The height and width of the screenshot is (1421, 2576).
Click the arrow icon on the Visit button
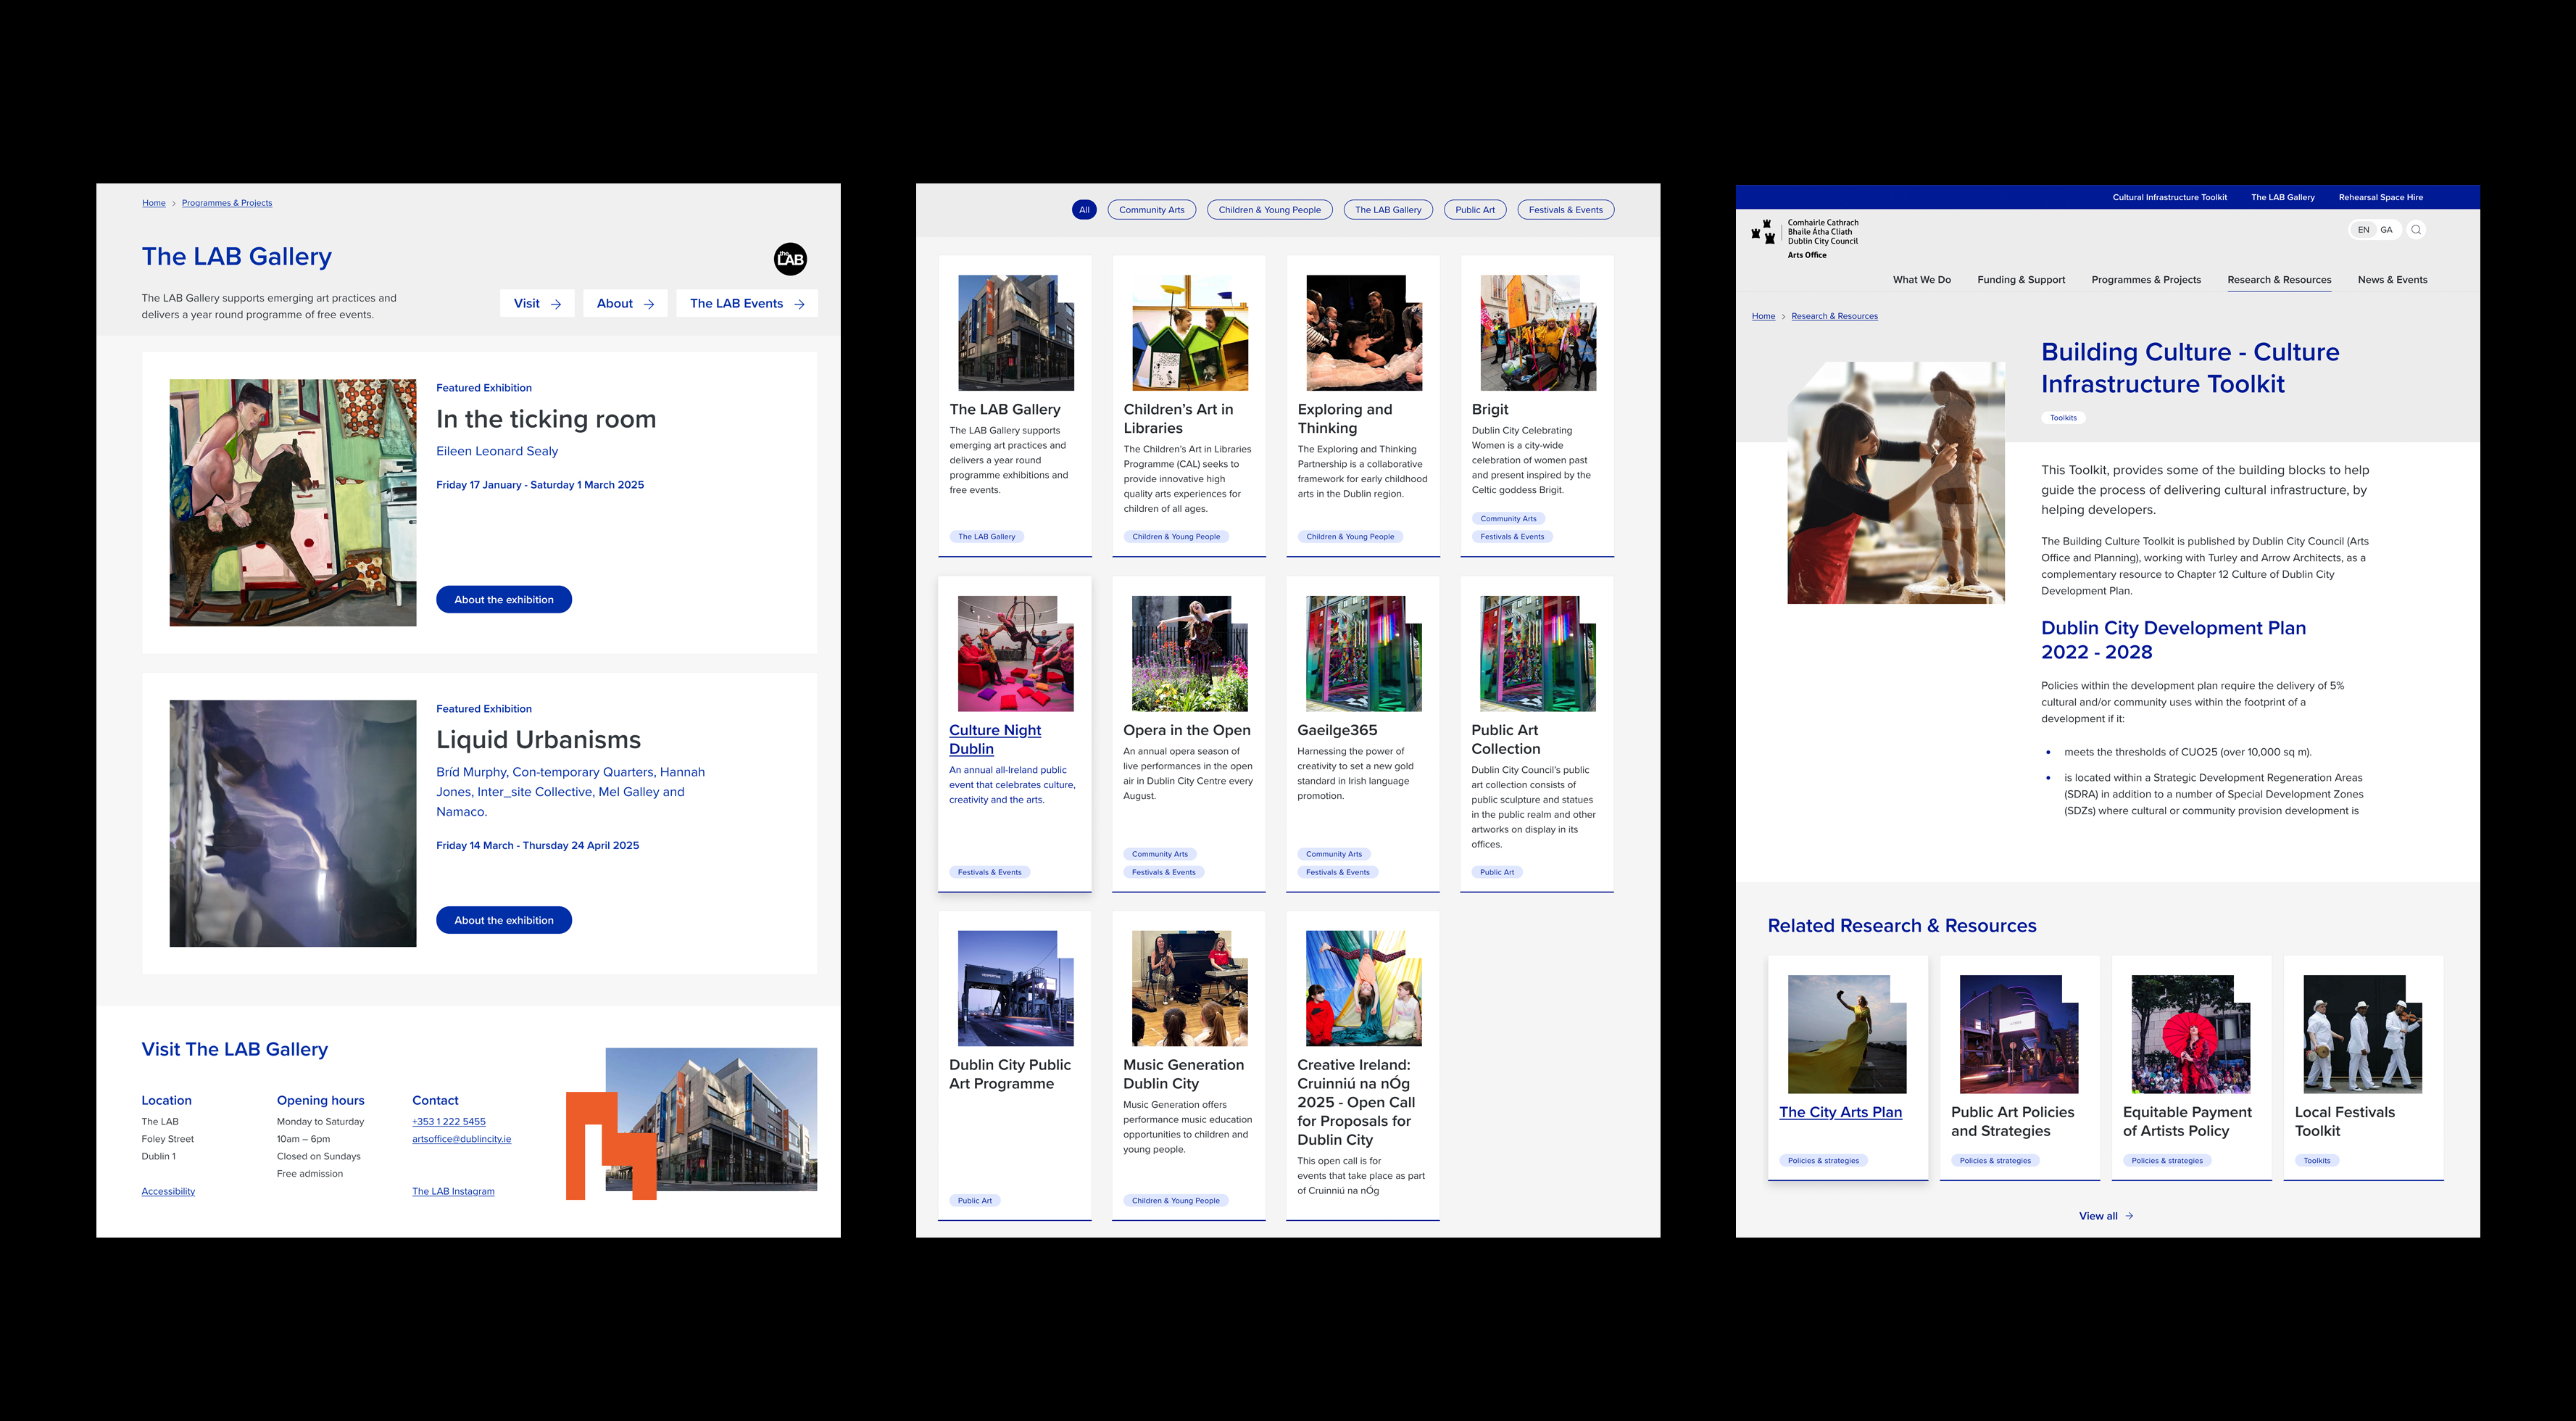(556, 304)
